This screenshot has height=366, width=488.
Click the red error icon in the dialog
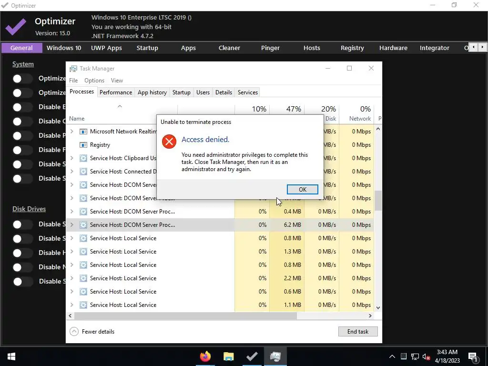click(169, 142)
